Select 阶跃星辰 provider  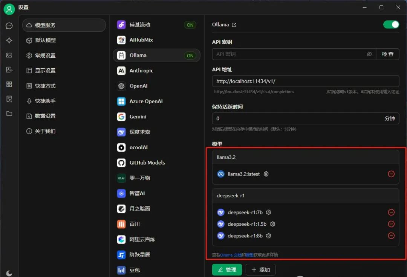point(156,254)
